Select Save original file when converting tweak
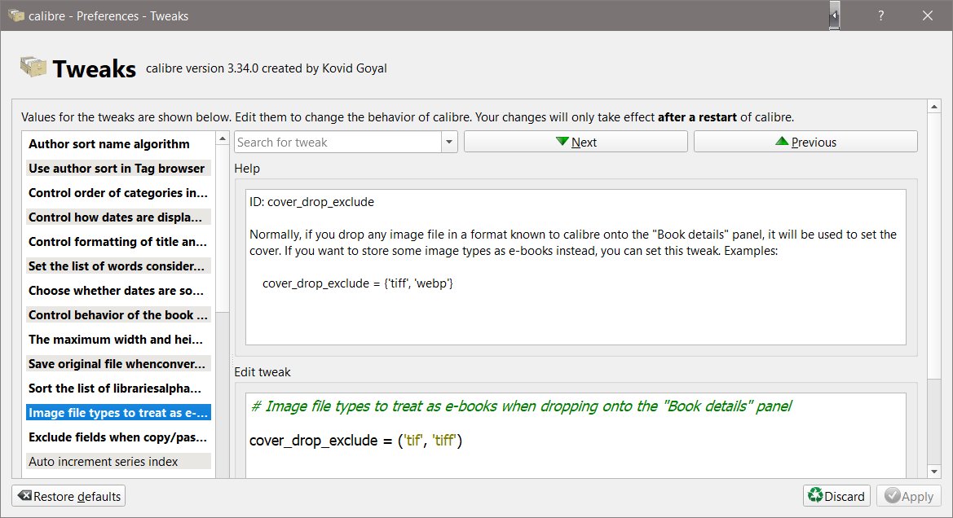953x518 pixels. [x=118, y=364]
